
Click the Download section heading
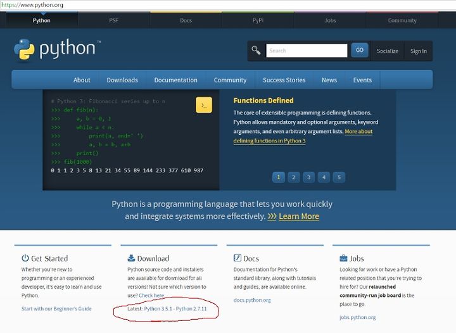pos(153,258)
